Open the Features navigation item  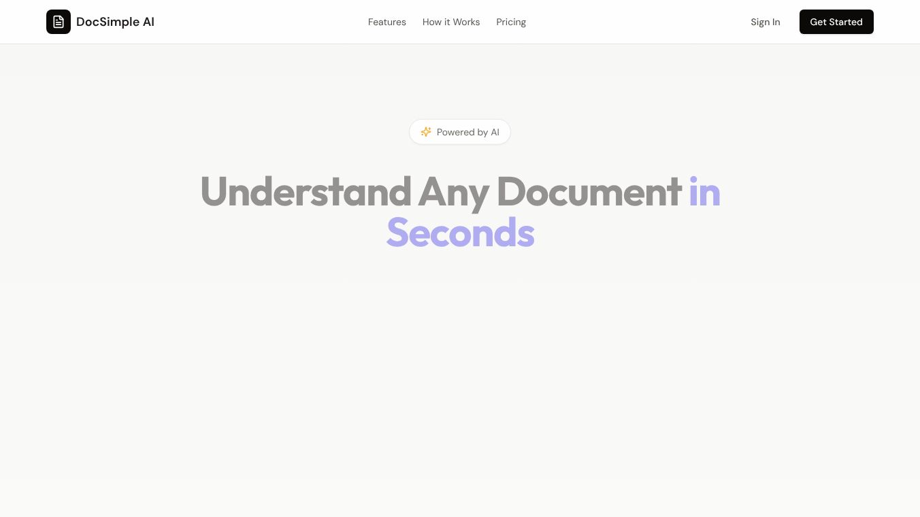387,22
